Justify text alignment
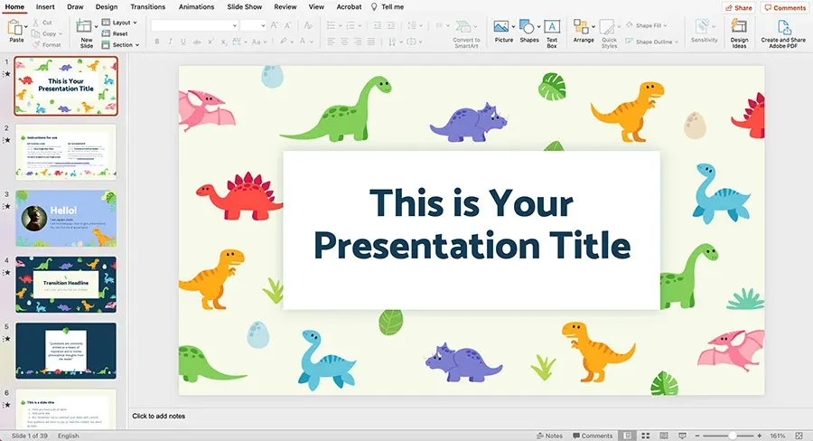813x441 pixels. pos(371,42)
